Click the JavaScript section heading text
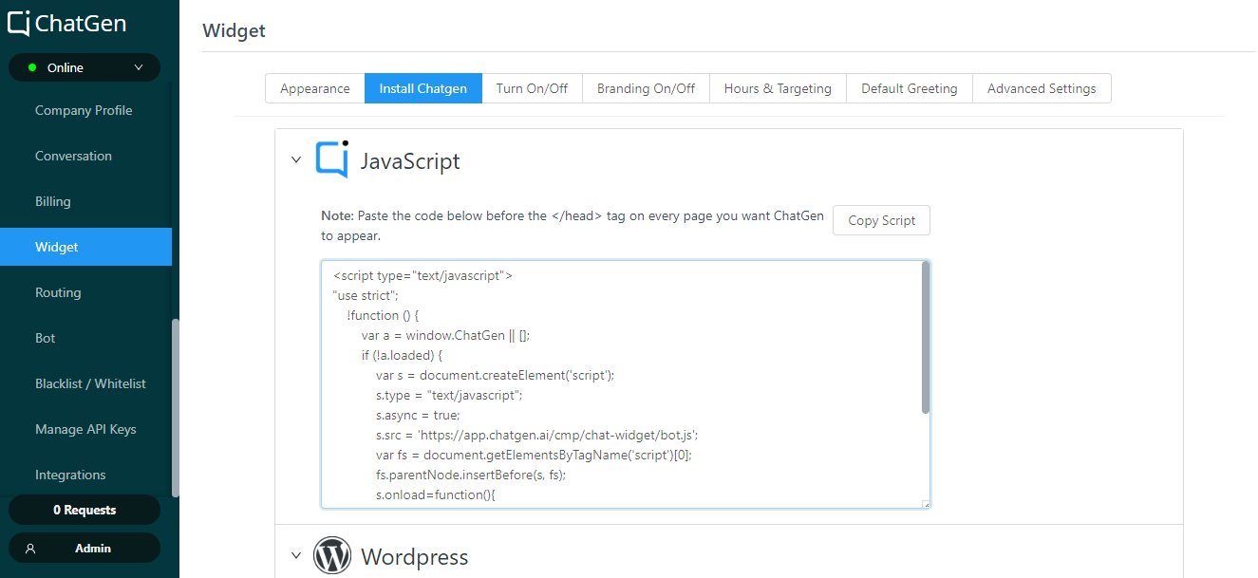 (x=410, y=161)
